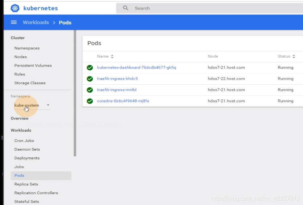Screen dimensions: 303x205
Task: Select Pods in sidebar
Action: 41,176
